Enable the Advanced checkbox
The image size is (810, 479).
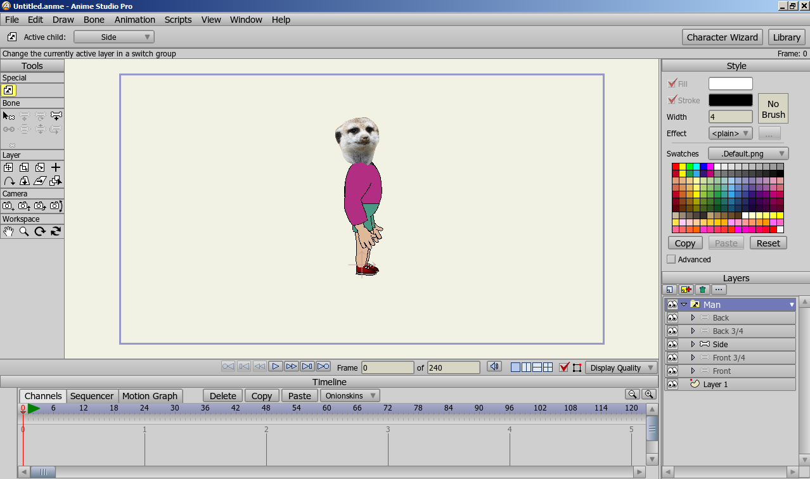[671, 259]
